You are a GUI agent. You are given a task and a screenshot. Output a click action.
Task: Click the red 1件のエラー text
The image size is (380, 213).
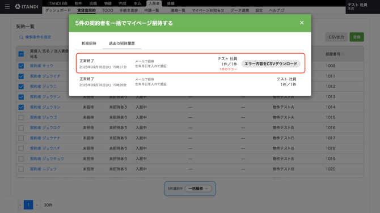pyautogui.click(x=228, y=70)
